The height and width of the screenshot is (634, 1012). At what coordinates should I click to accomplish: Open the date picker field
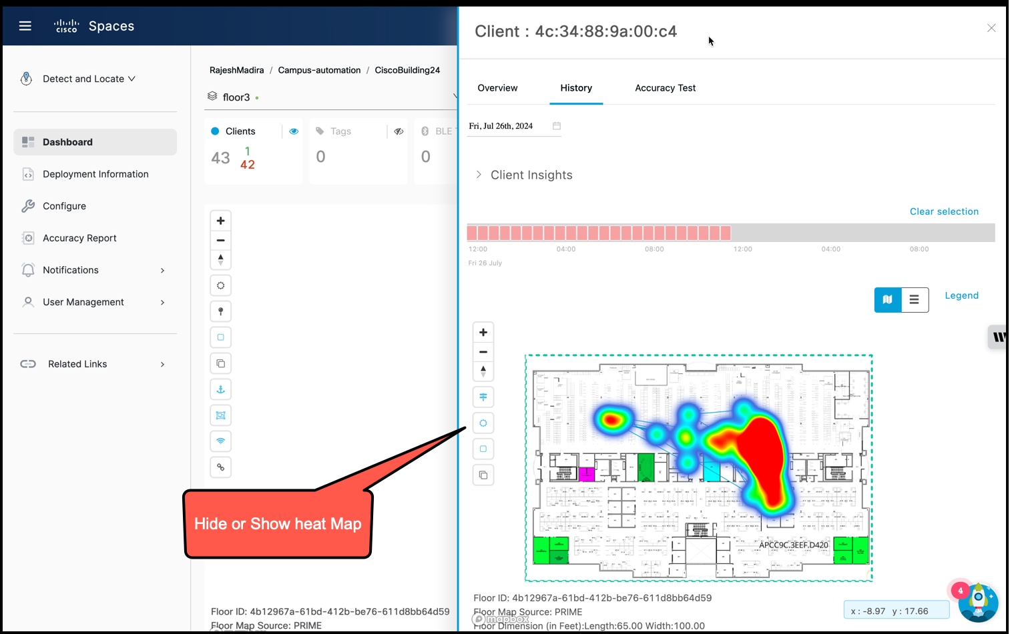514,126
